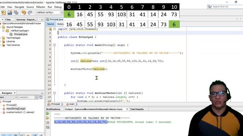Collapse the default package node
This screenshot has height=136, width=243.
[3, 31]
